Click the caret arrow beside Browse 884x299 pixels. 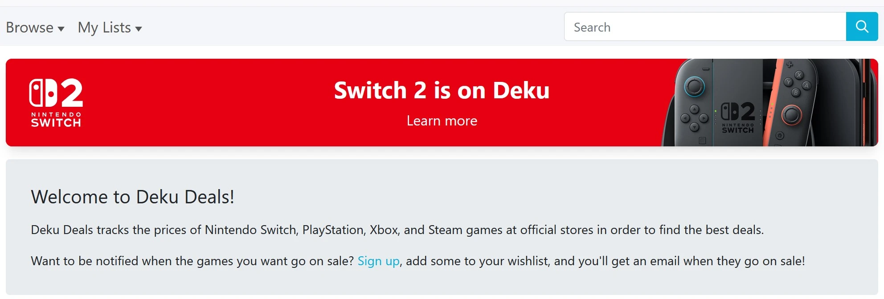(x=61, y=29)
